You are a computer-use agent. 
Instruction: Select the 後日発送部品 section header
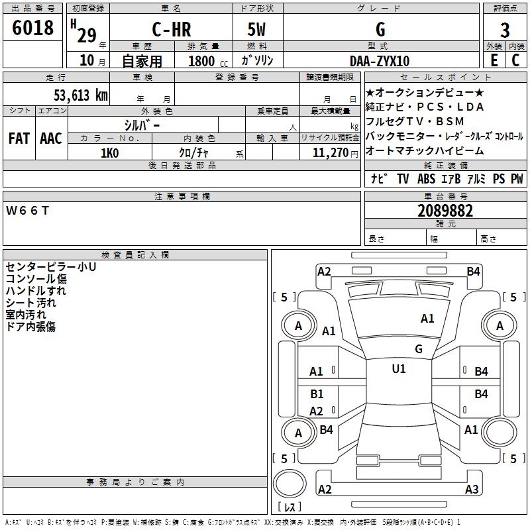click(x=182, y=165)
